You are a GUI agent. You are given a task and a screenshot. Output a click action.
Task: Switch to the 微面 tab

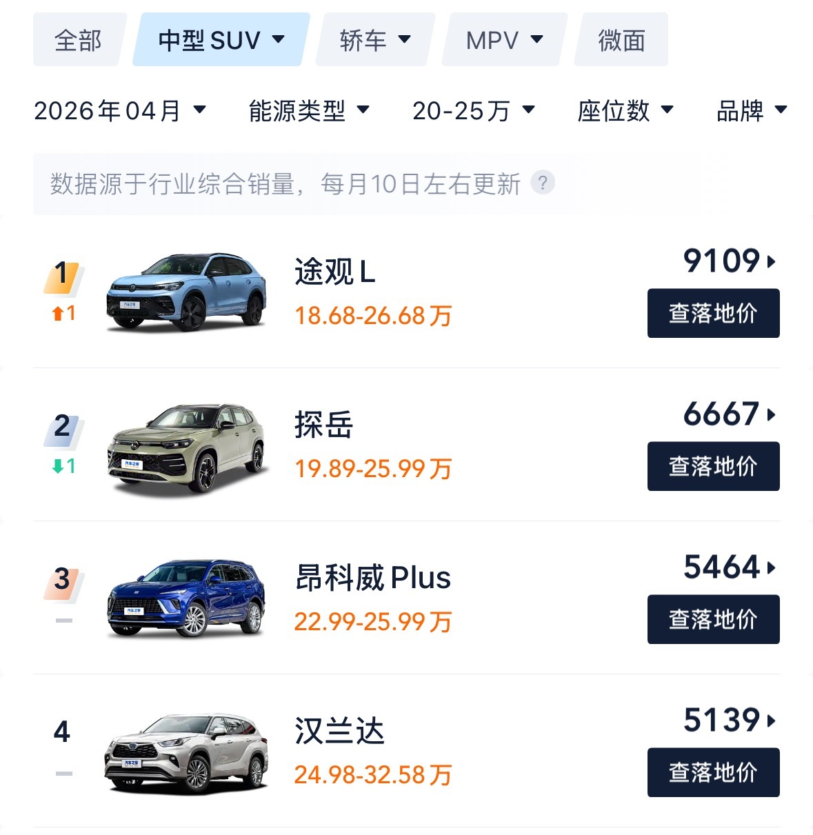pos(621,40)
